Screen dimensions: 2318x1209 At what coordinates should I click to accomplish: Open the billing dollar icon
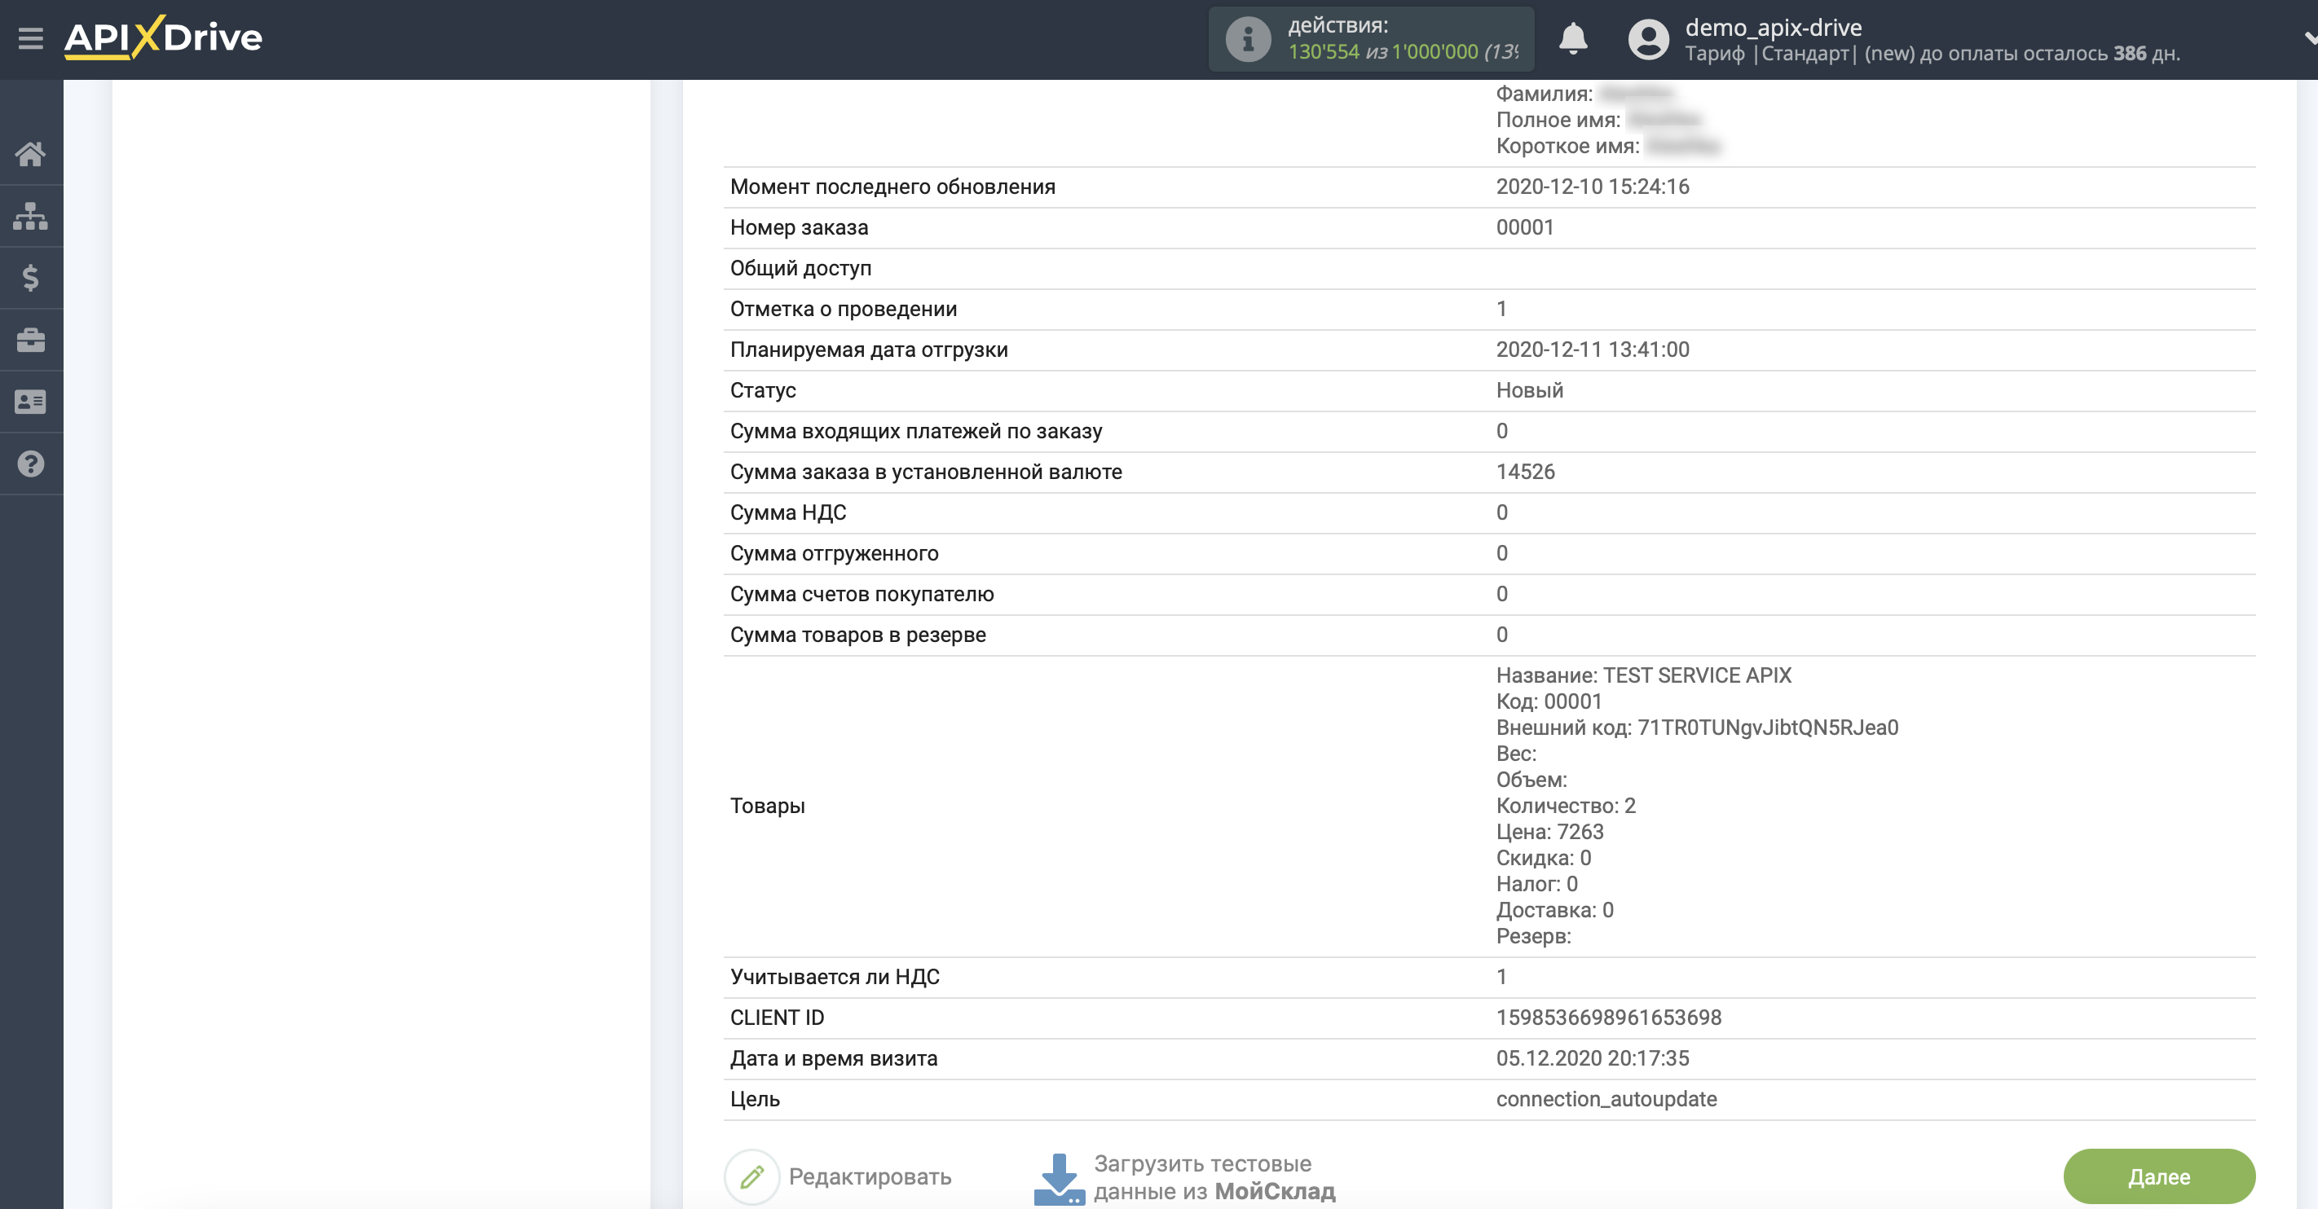point(31,278)
